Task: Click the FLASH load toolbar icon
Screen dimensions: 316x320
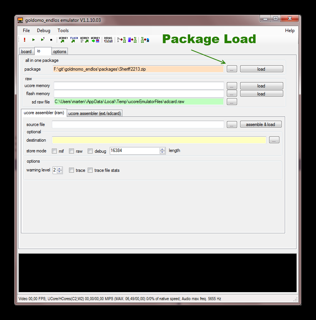Action: click(74, 40)
